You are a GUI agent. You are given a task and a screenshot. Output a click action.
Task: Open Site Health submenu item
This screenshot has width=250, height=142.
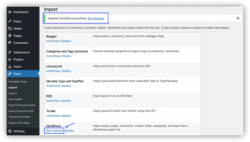(16, 99)
